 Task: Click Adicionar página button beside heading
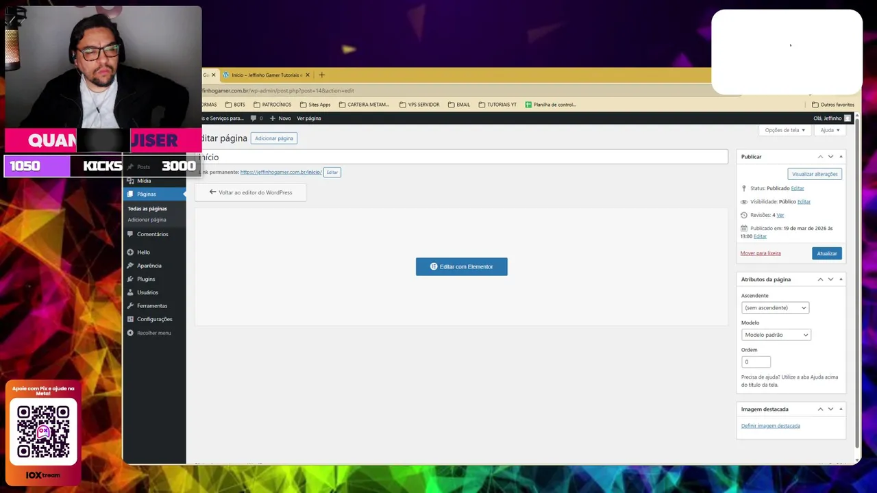[x=274, y=138]
